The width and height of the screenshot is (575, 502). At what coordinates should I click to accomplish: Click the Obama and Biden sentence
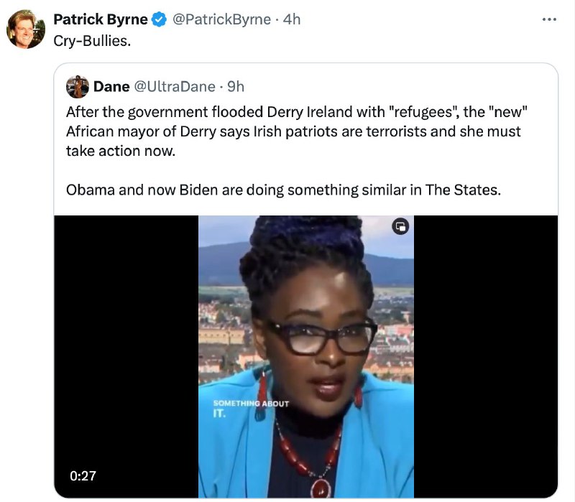point(283,190)
